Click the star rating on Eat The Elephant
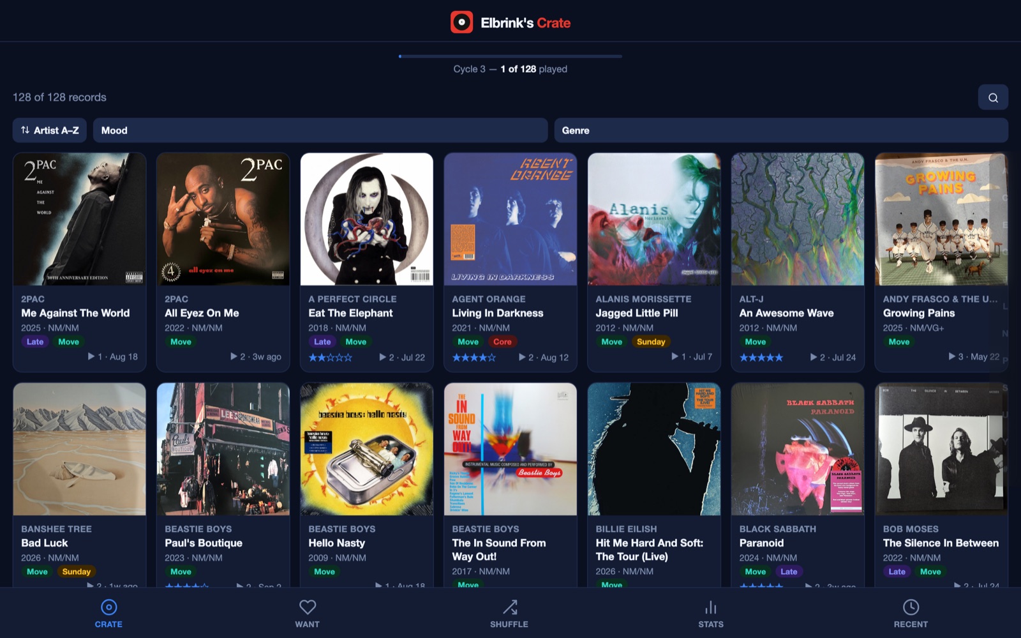Screen dimensions: 1021x638 point(331,358)
